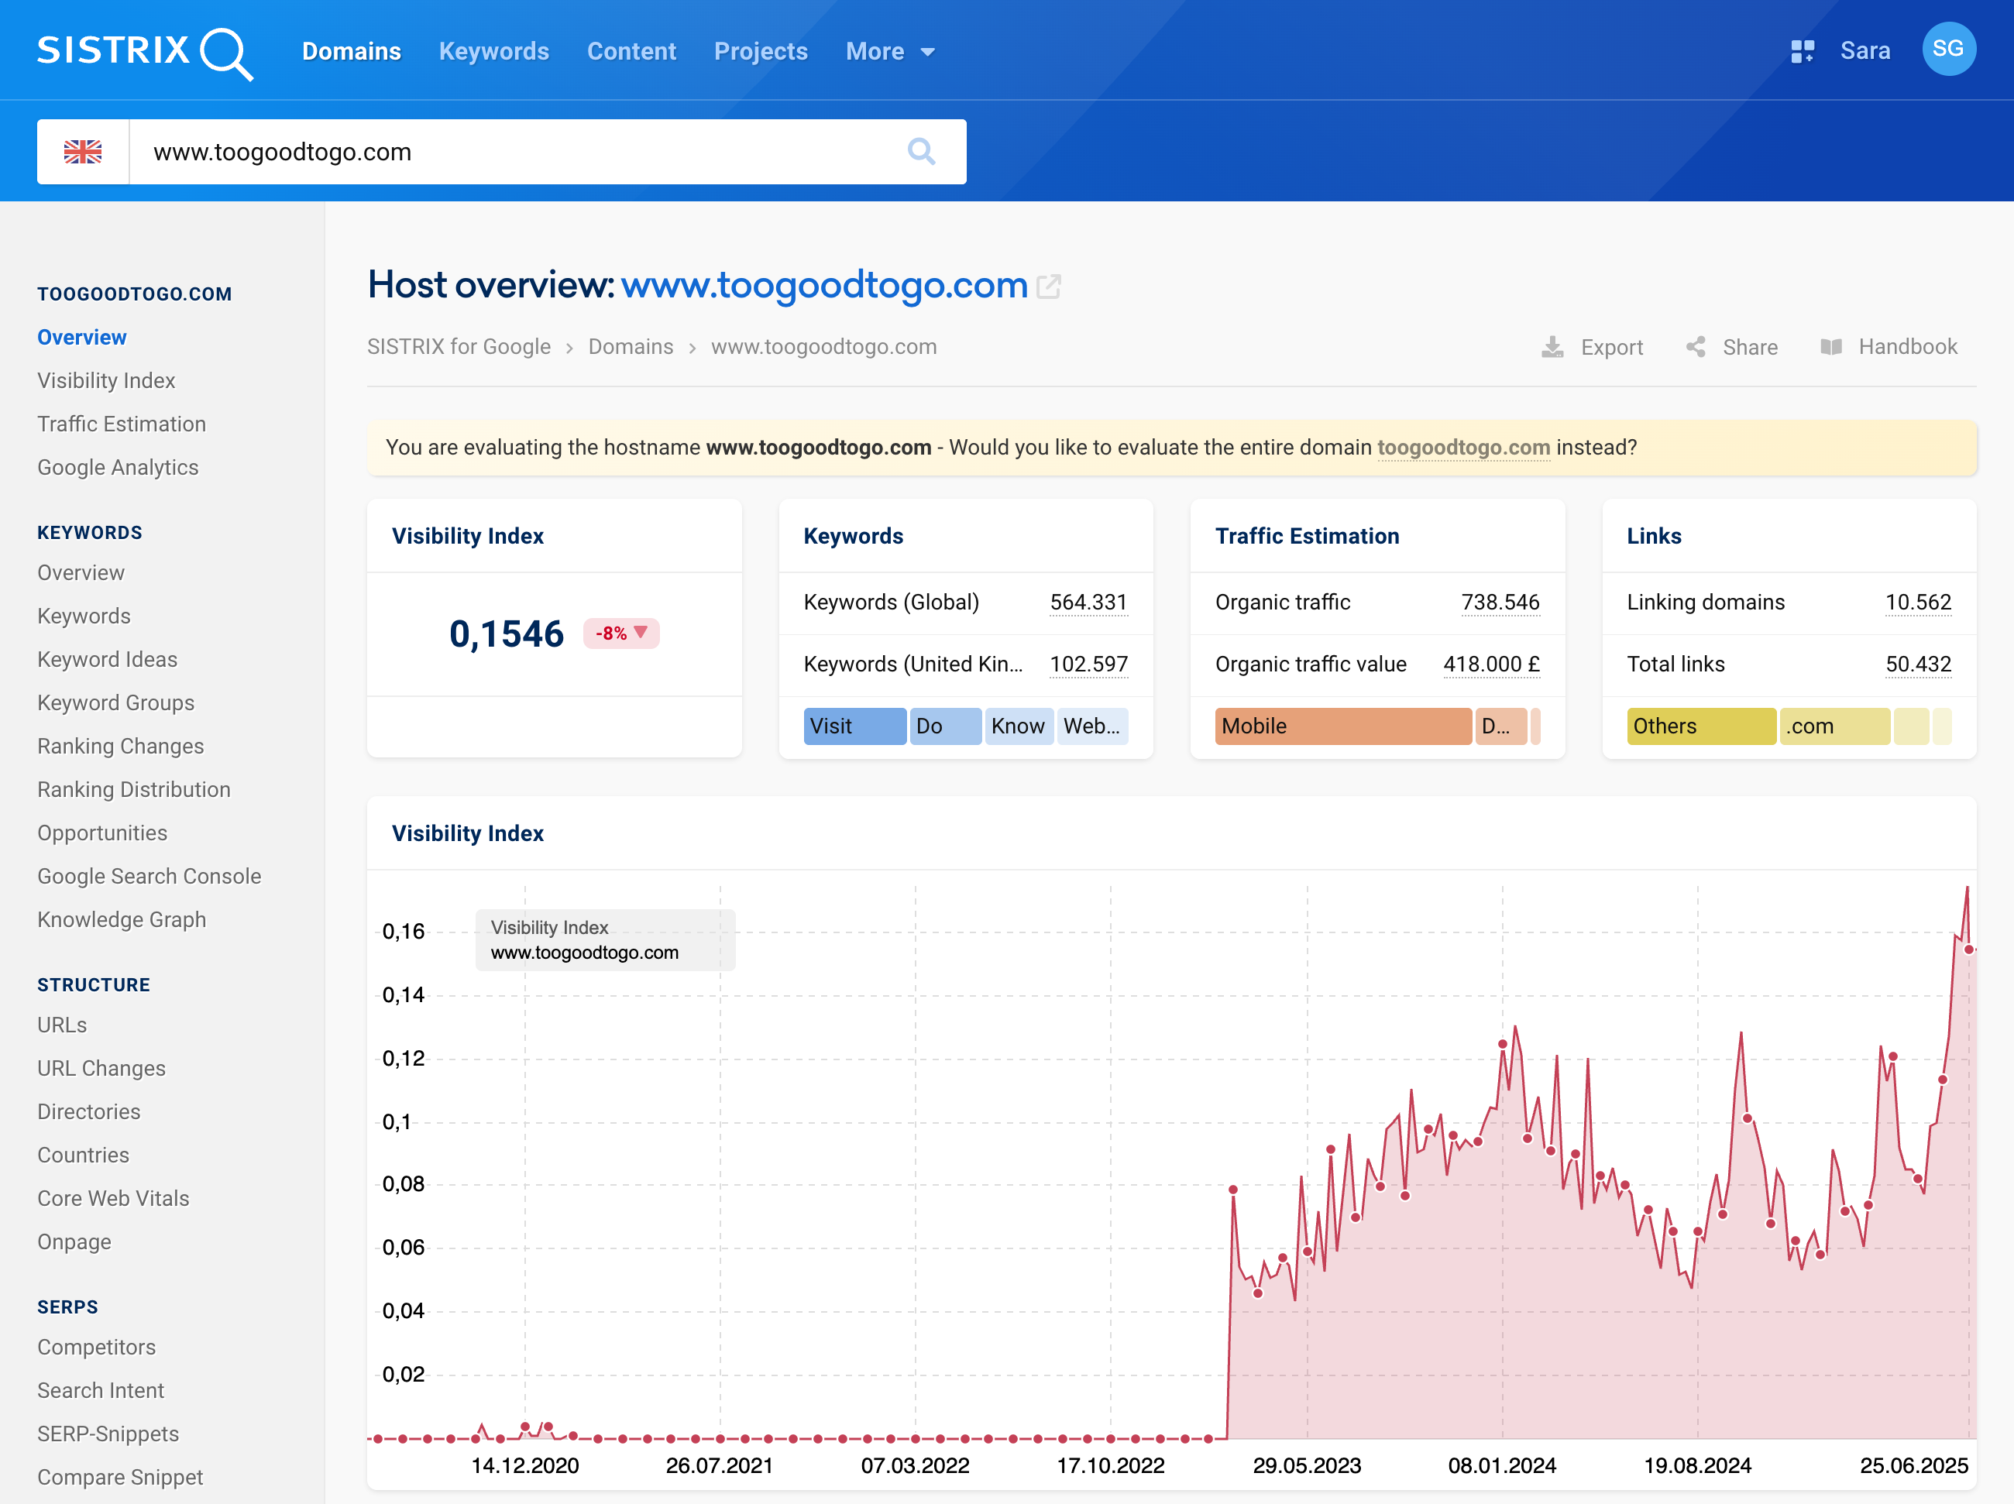The image size is (2014, 1504).
Task: Select the Web... intent bar segment
Action: pos(1091,726)
